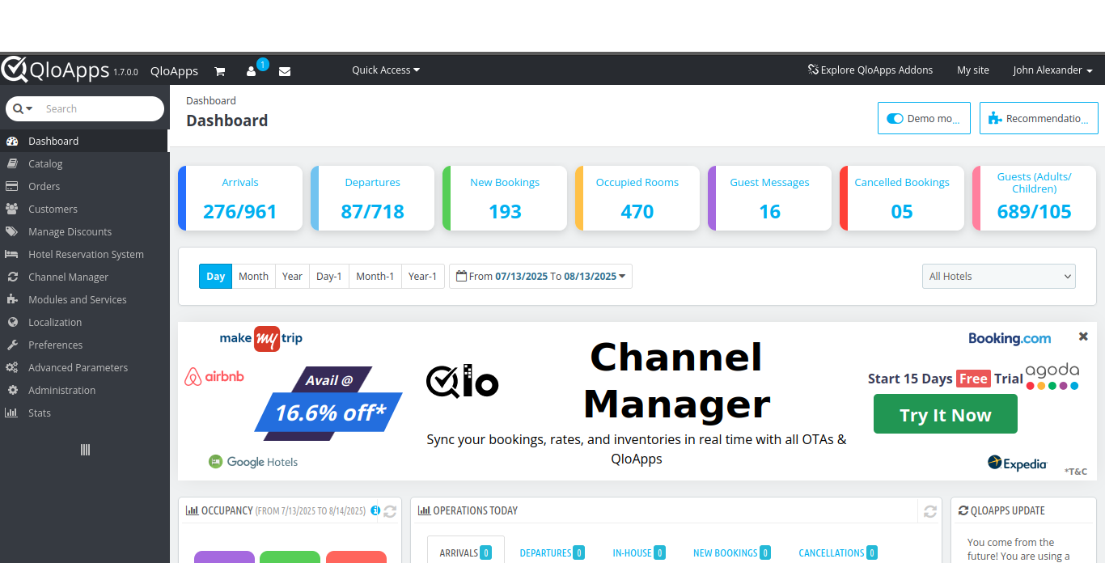Click the QloApps shop name link
Screen dimensions: 1105x563
click(174, 71)
